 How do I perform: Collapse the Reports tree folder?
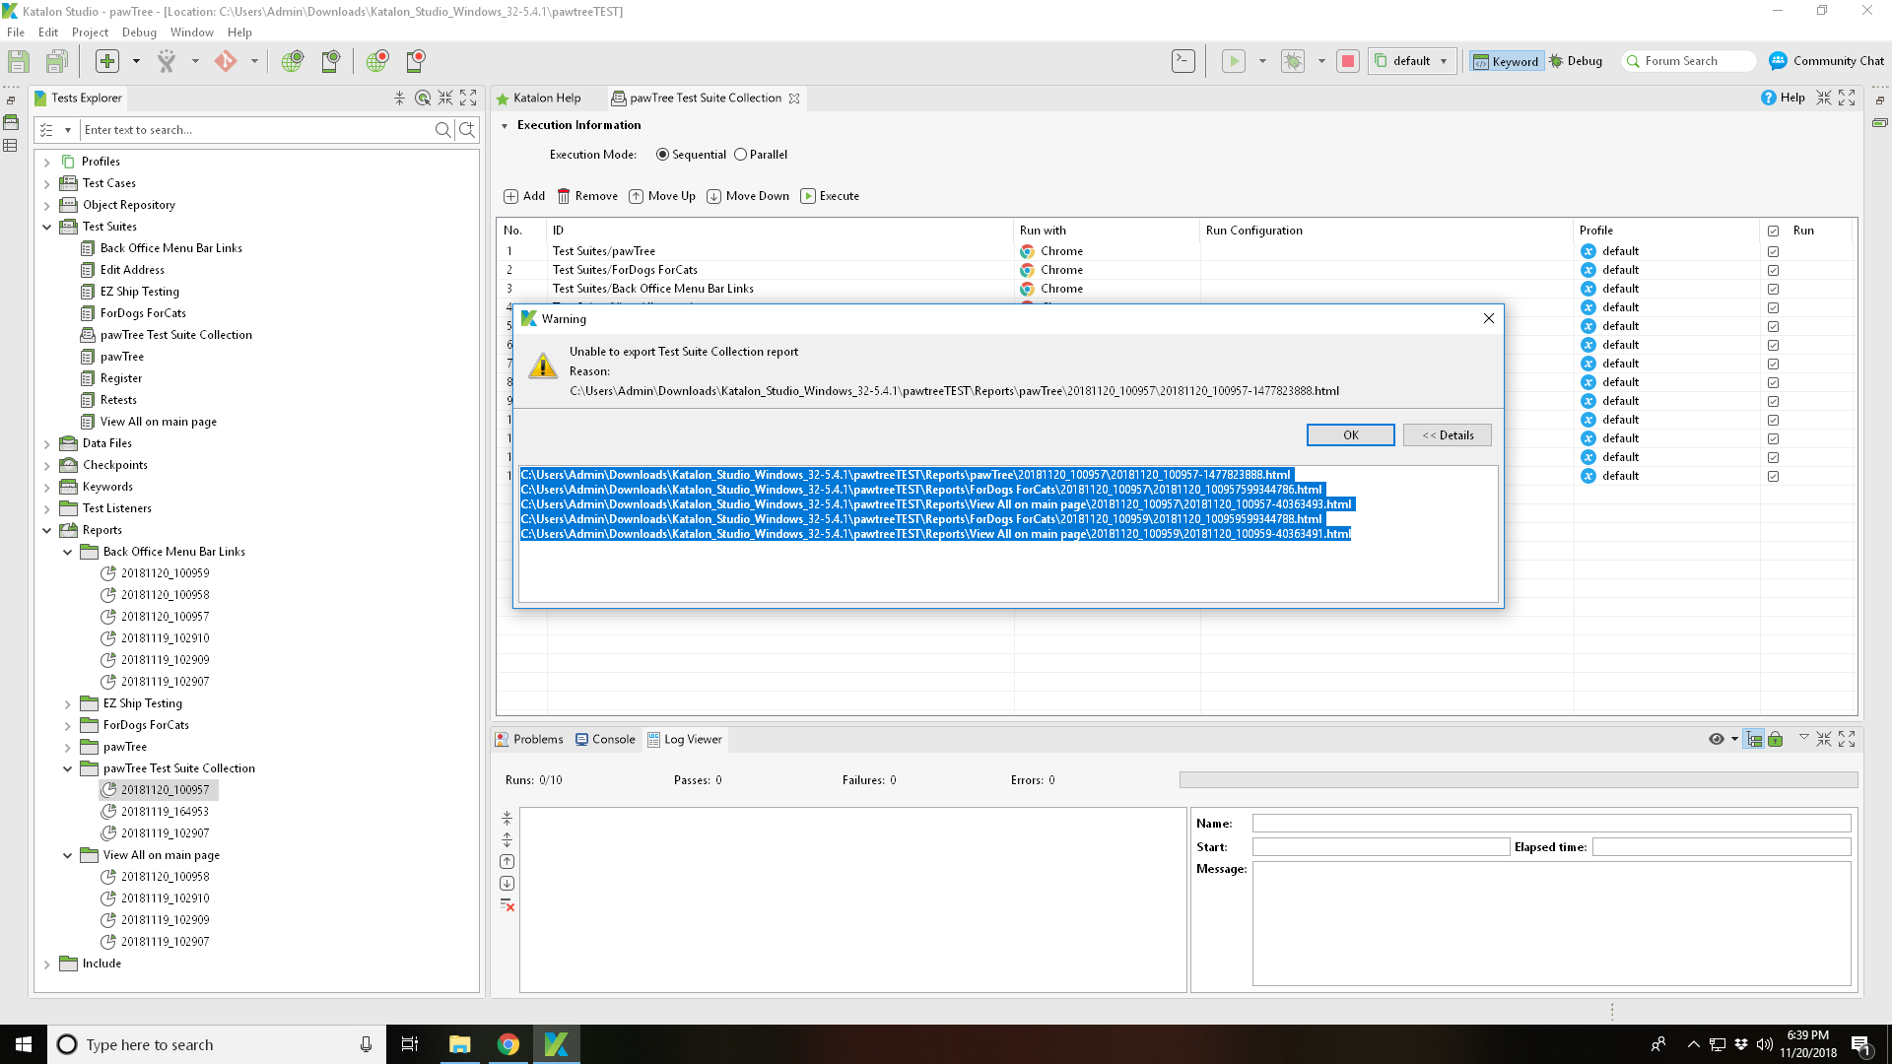pos(46,530)
